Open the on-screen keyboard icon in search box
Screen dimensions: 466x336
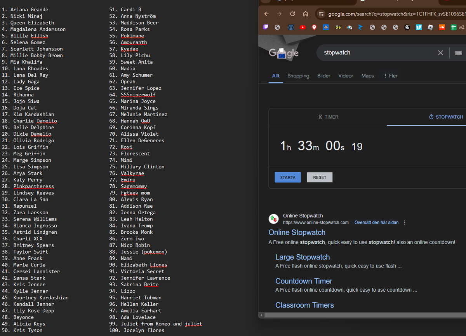click(458, 52)
